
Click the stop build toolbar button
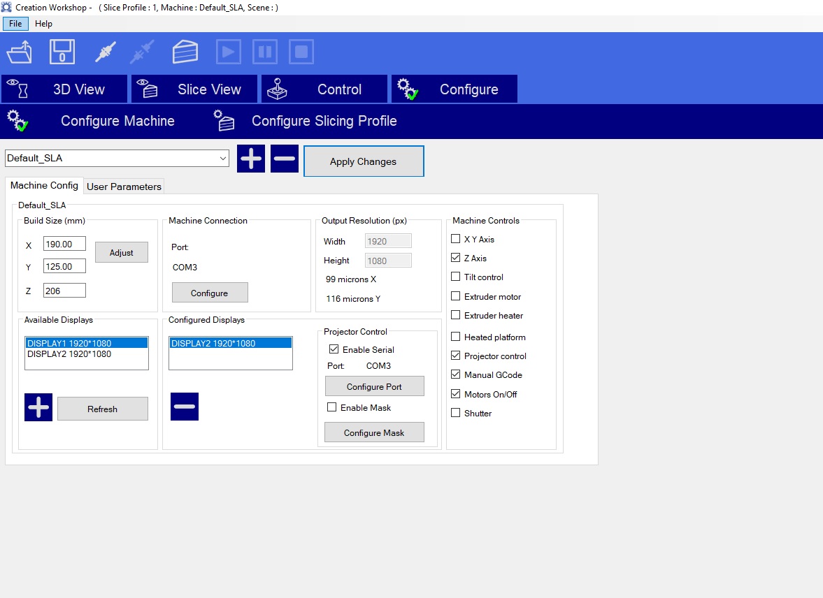click(301, 52)
